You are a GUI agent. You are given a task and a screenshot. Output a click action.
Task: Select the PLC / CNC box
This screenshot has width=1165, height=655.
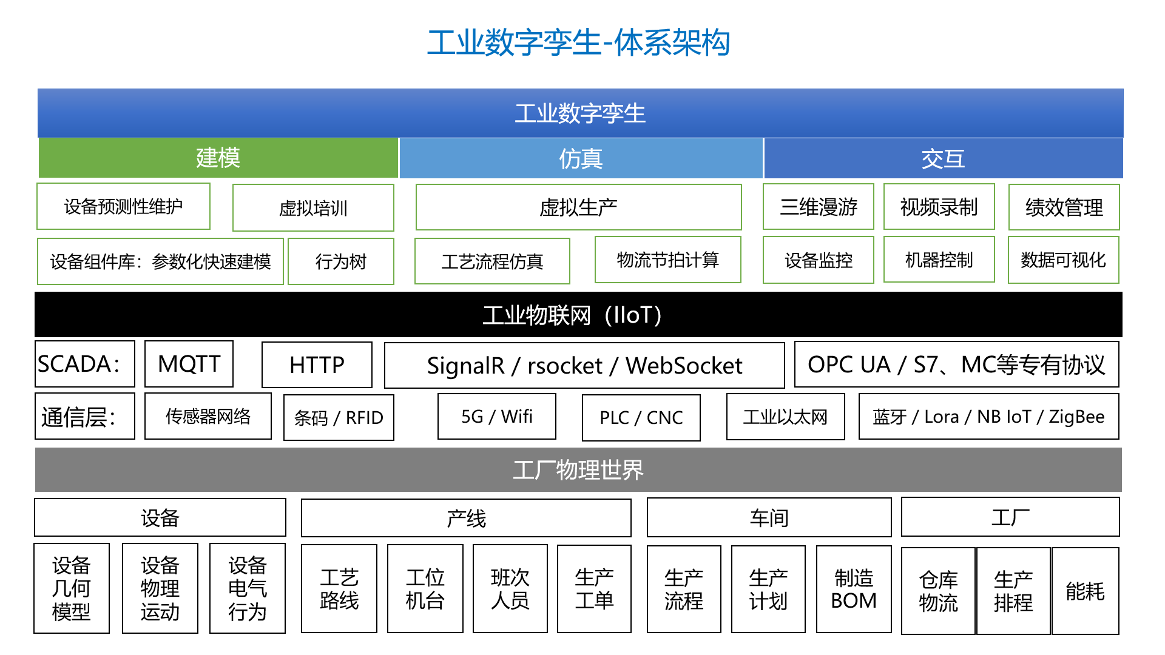641,418
